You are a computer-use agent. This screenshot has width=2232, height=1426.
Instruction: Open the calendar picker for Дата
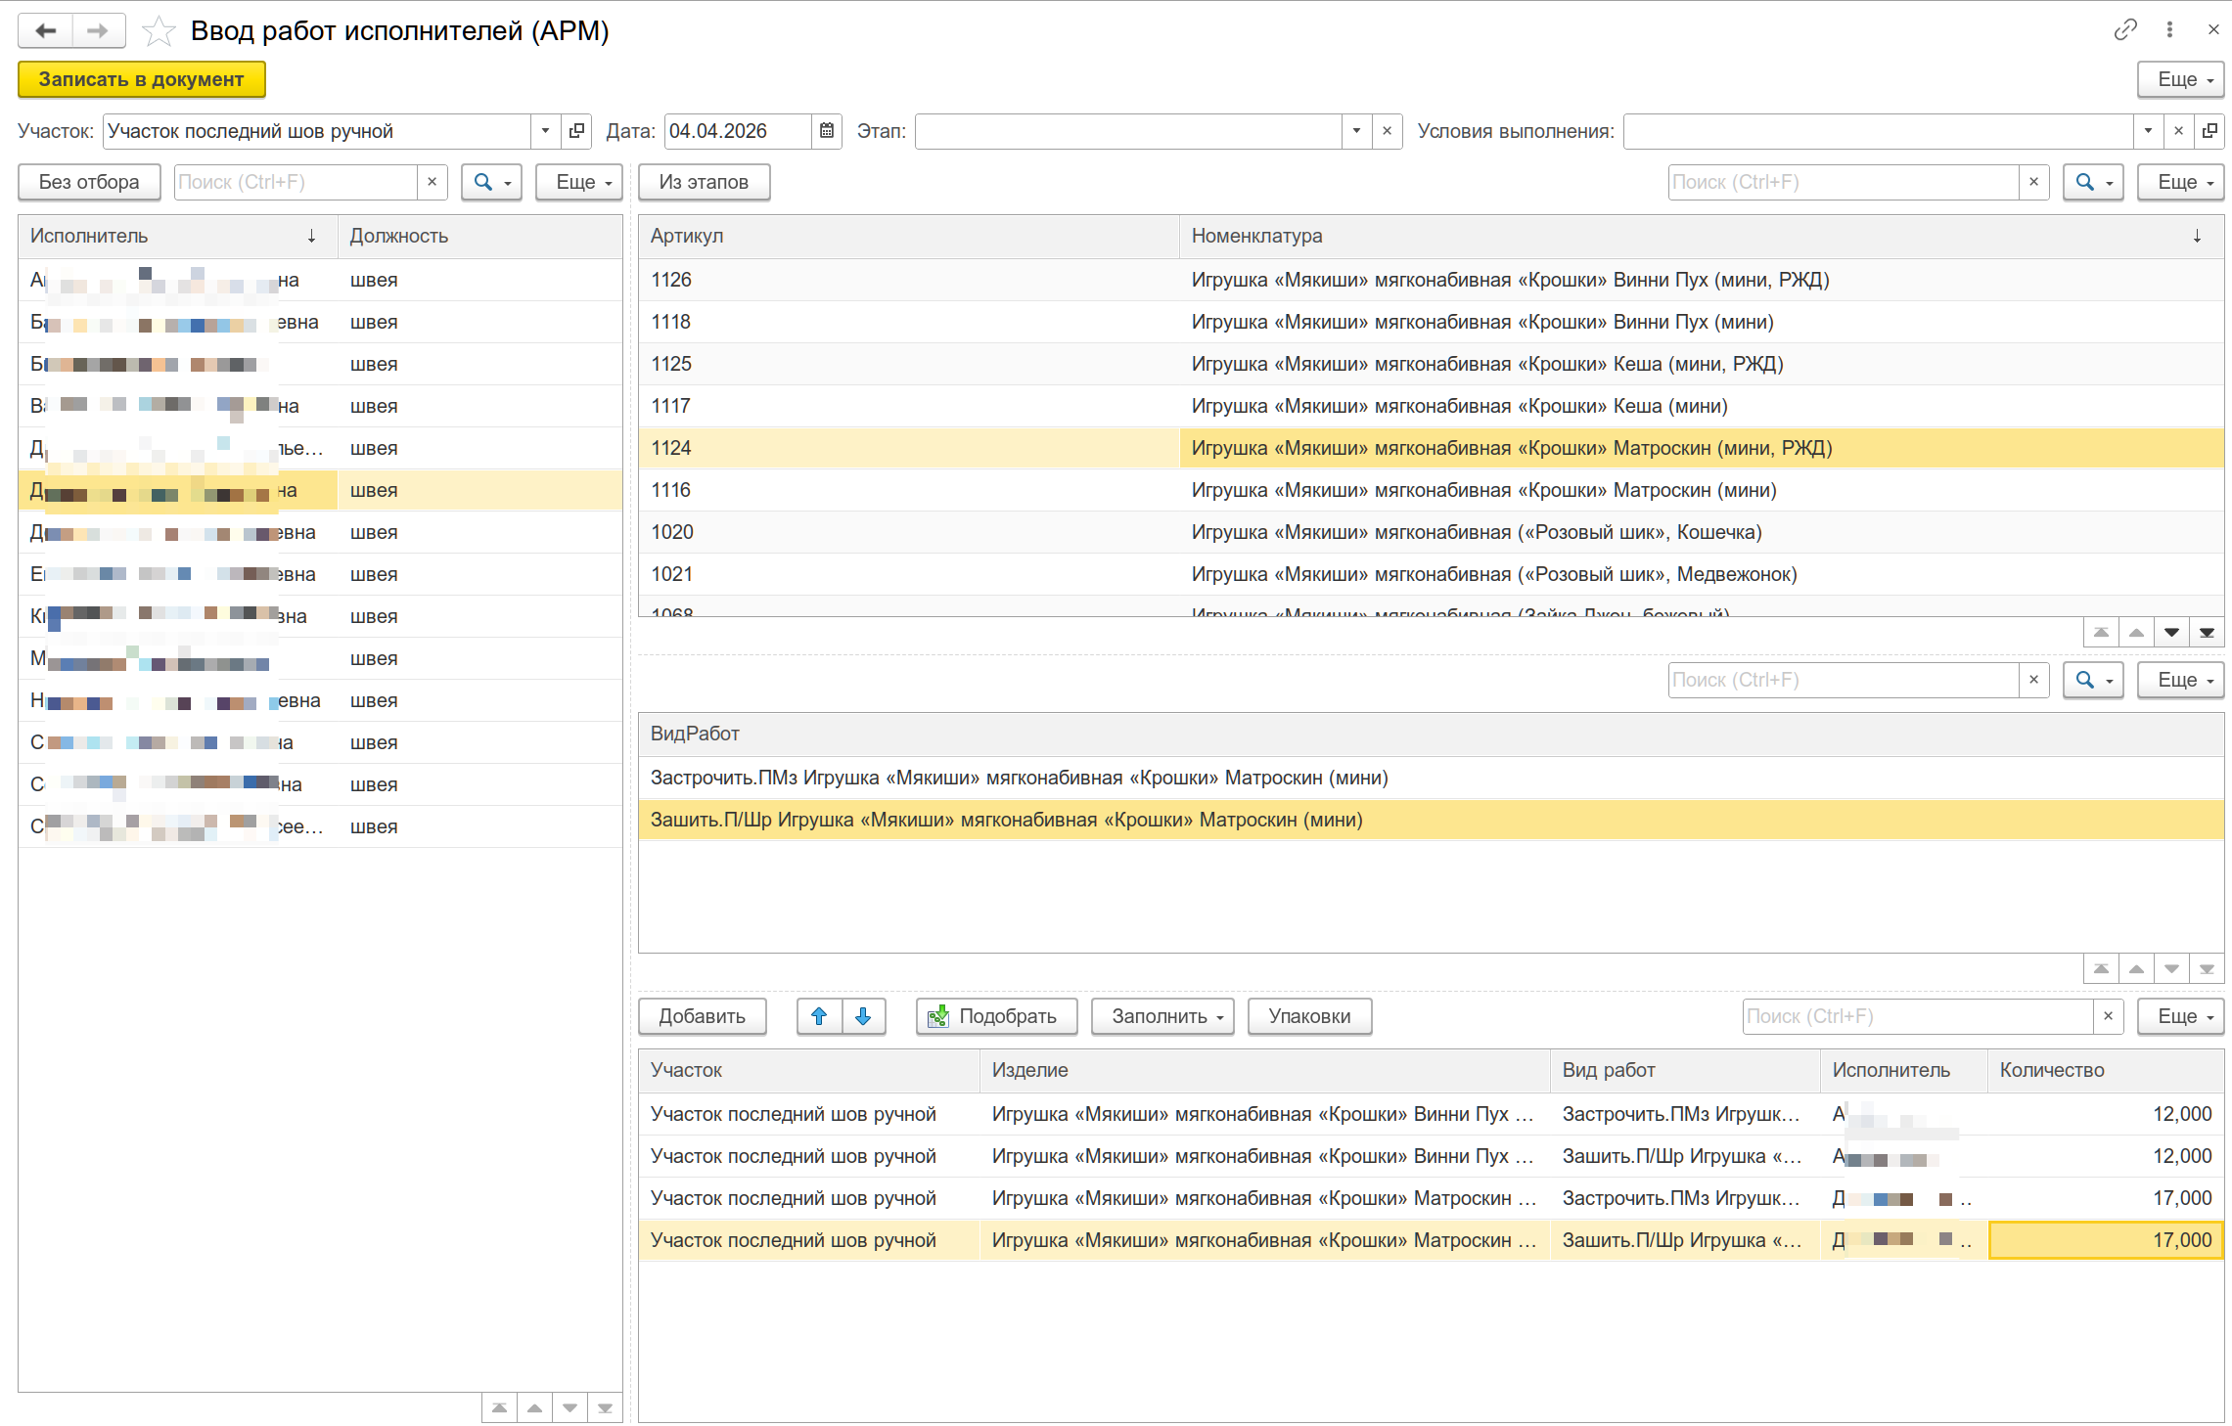(827, 131)
